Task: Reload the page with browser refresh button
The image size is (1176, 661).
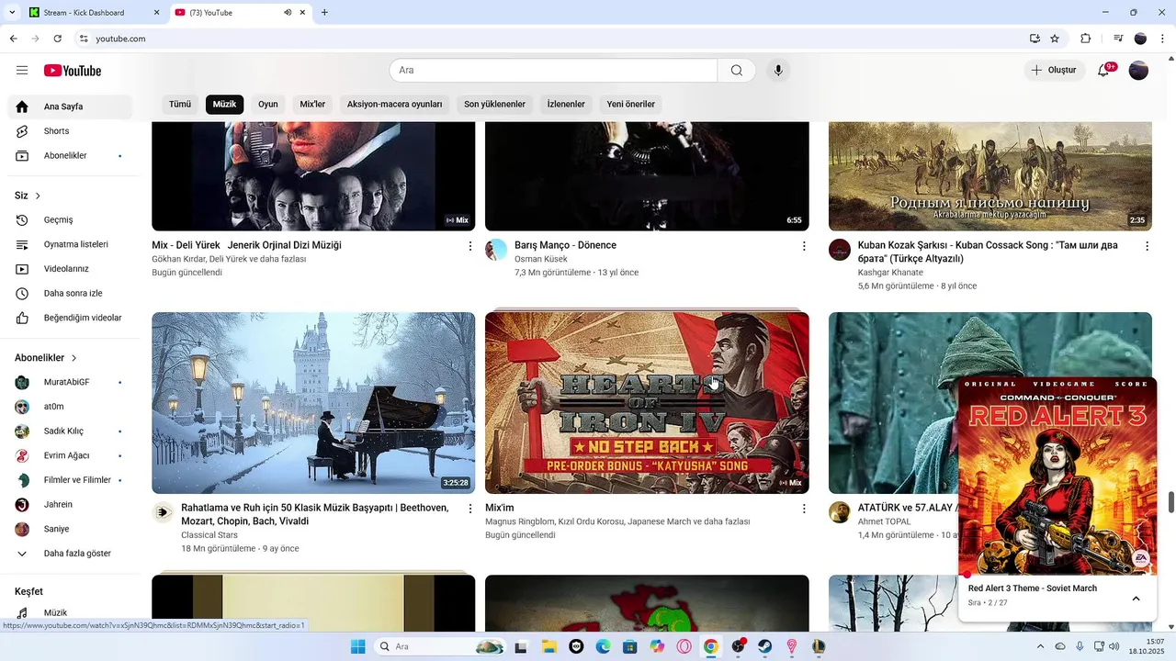Action: pos(58,39)
